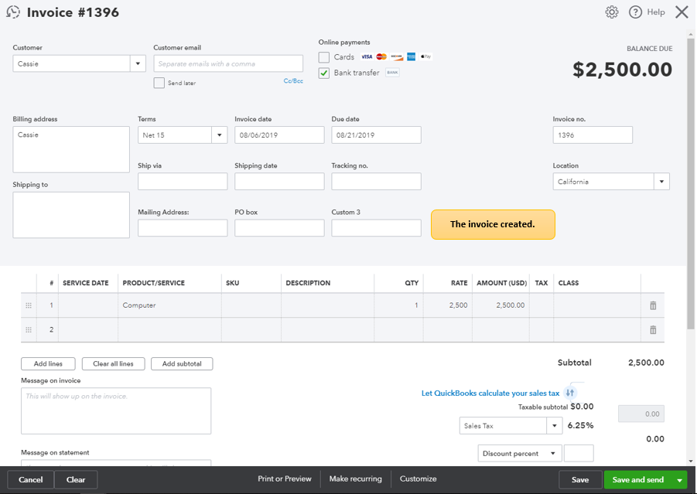Click the Due date field
Image resolution: width=697 pixels, height=494 pixels.
[377, 135]
